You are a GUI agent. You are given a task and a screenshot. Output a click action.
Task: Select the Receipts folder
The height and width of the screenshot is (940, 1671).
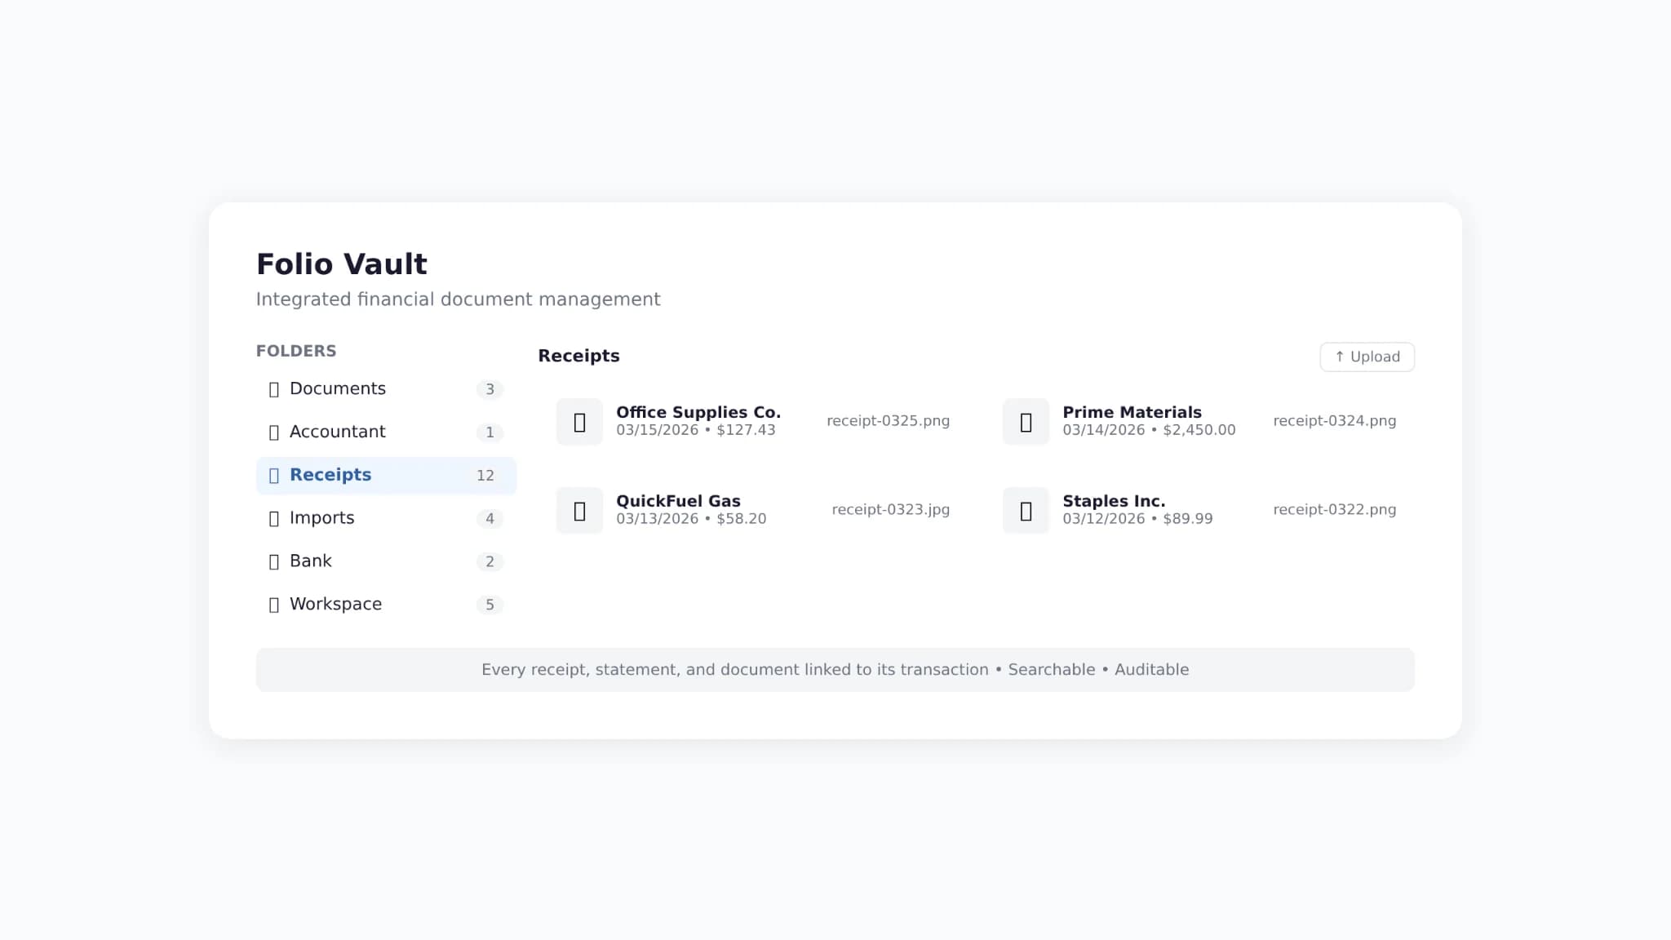(x=386, y=476)
